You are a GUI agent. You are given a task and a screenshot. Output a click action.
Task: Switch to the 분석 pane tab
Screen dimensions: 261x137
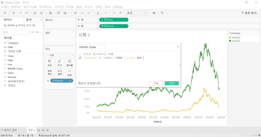(29, 20)
